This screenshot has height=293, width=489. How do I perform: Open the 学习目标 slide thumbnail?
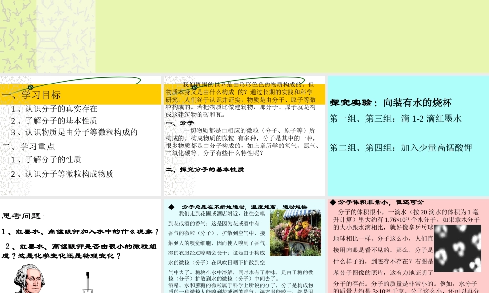81,136
